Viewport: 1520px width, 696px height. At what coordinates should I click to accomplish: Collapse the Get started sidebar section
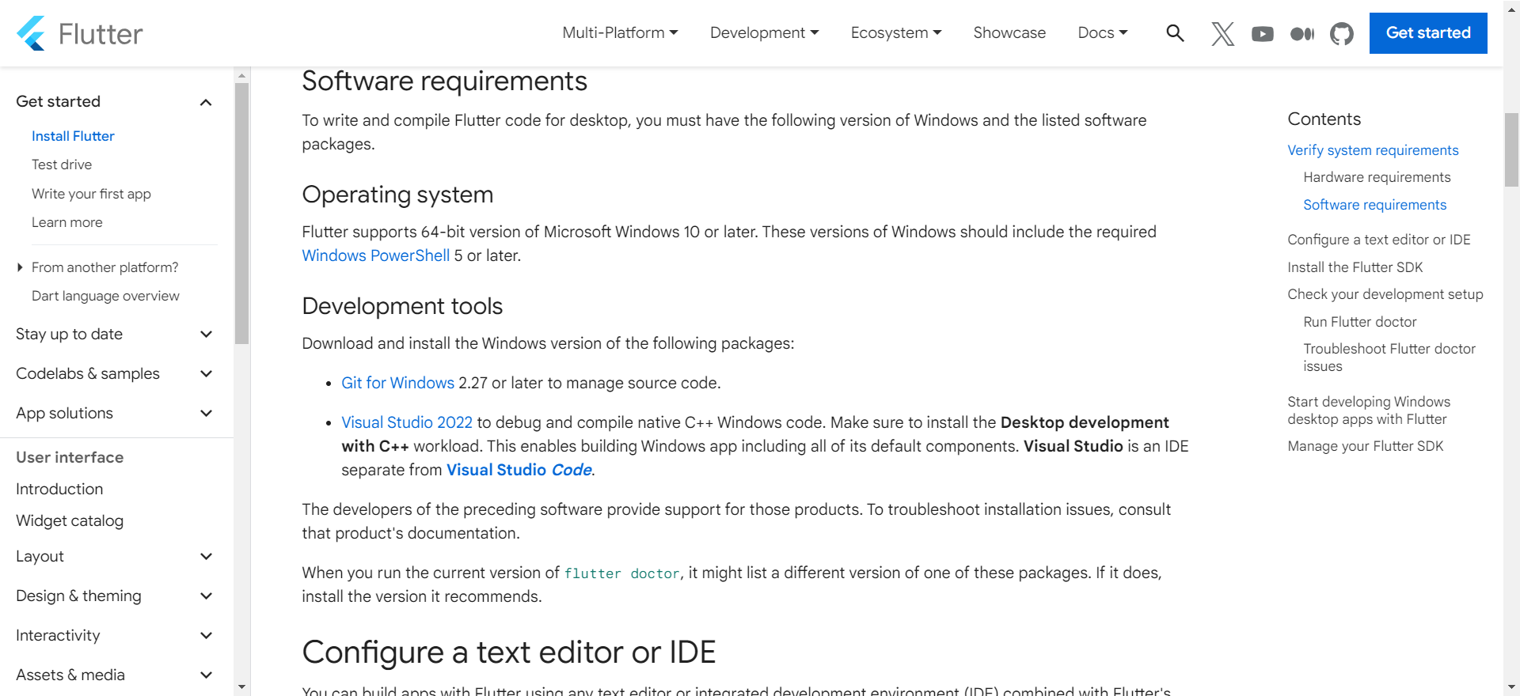[206, 102]
